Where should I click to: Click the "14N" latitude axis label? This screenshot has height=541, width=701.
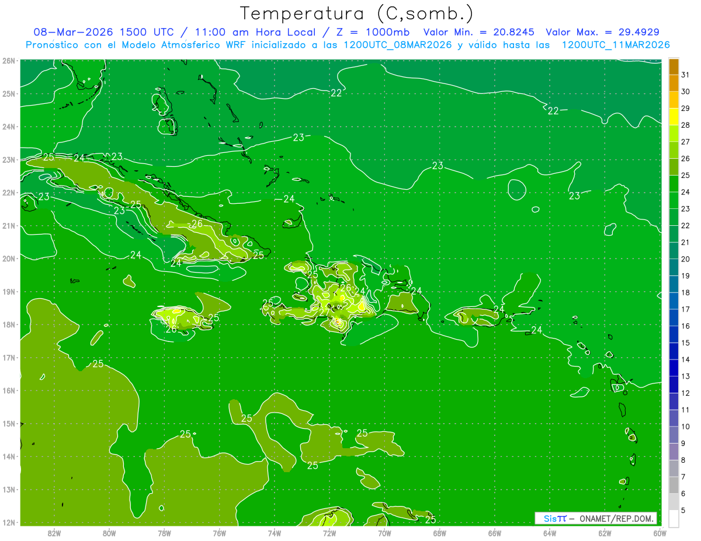point(9,456)
